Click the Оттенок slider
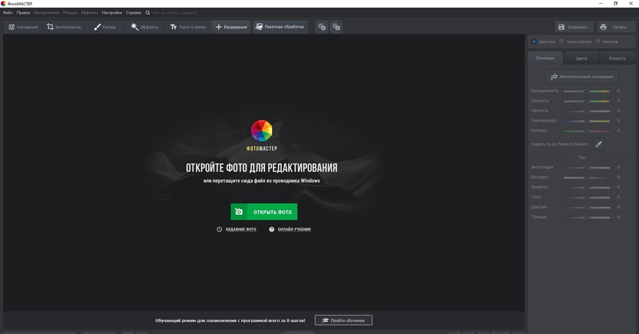The image size is (639, 334). click(x=587, y=131)
